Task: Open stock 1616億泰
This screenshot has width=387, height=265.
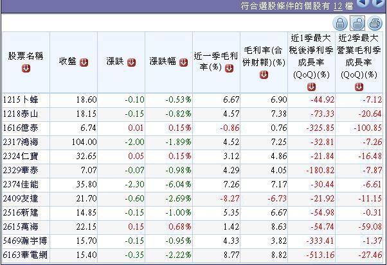Action: [21, 128]
